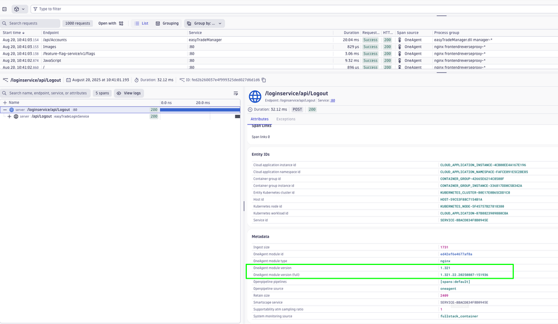Image resolution: width=558 pixels, height=324 pixels.
Task: Click the Process group column header
Action: coord(447,33)
